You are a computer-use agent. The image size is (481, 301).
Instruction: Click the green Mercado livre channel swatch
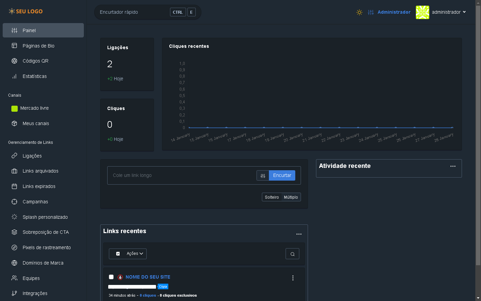[x=14, y=108]
